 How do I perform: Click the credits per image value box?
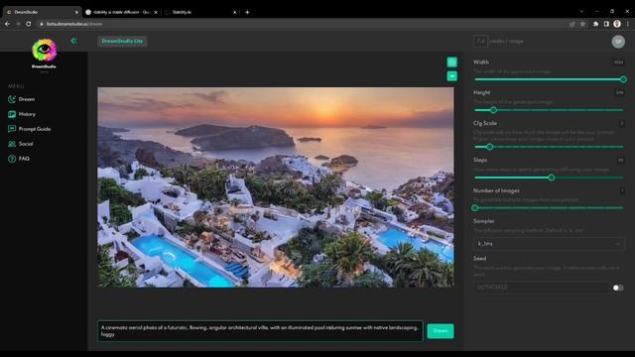pos(480,41)
